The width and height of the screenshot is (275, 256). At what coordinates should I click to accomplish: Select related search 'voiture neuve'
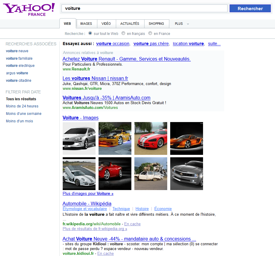pyautogui.click(x=17, y=51)
